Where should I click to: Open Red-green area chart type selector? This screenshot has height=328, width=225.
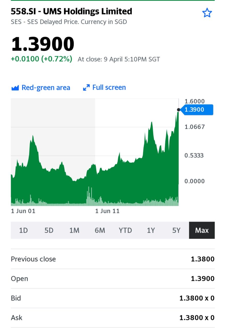coord(41,88)
